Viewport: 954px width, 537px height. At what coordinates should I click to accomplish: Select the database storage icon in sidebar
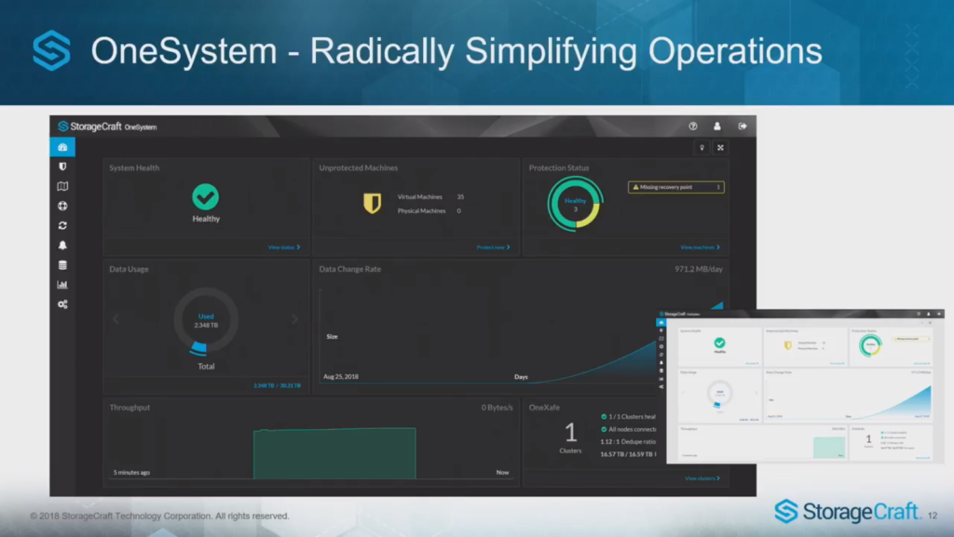pos(62,265)
